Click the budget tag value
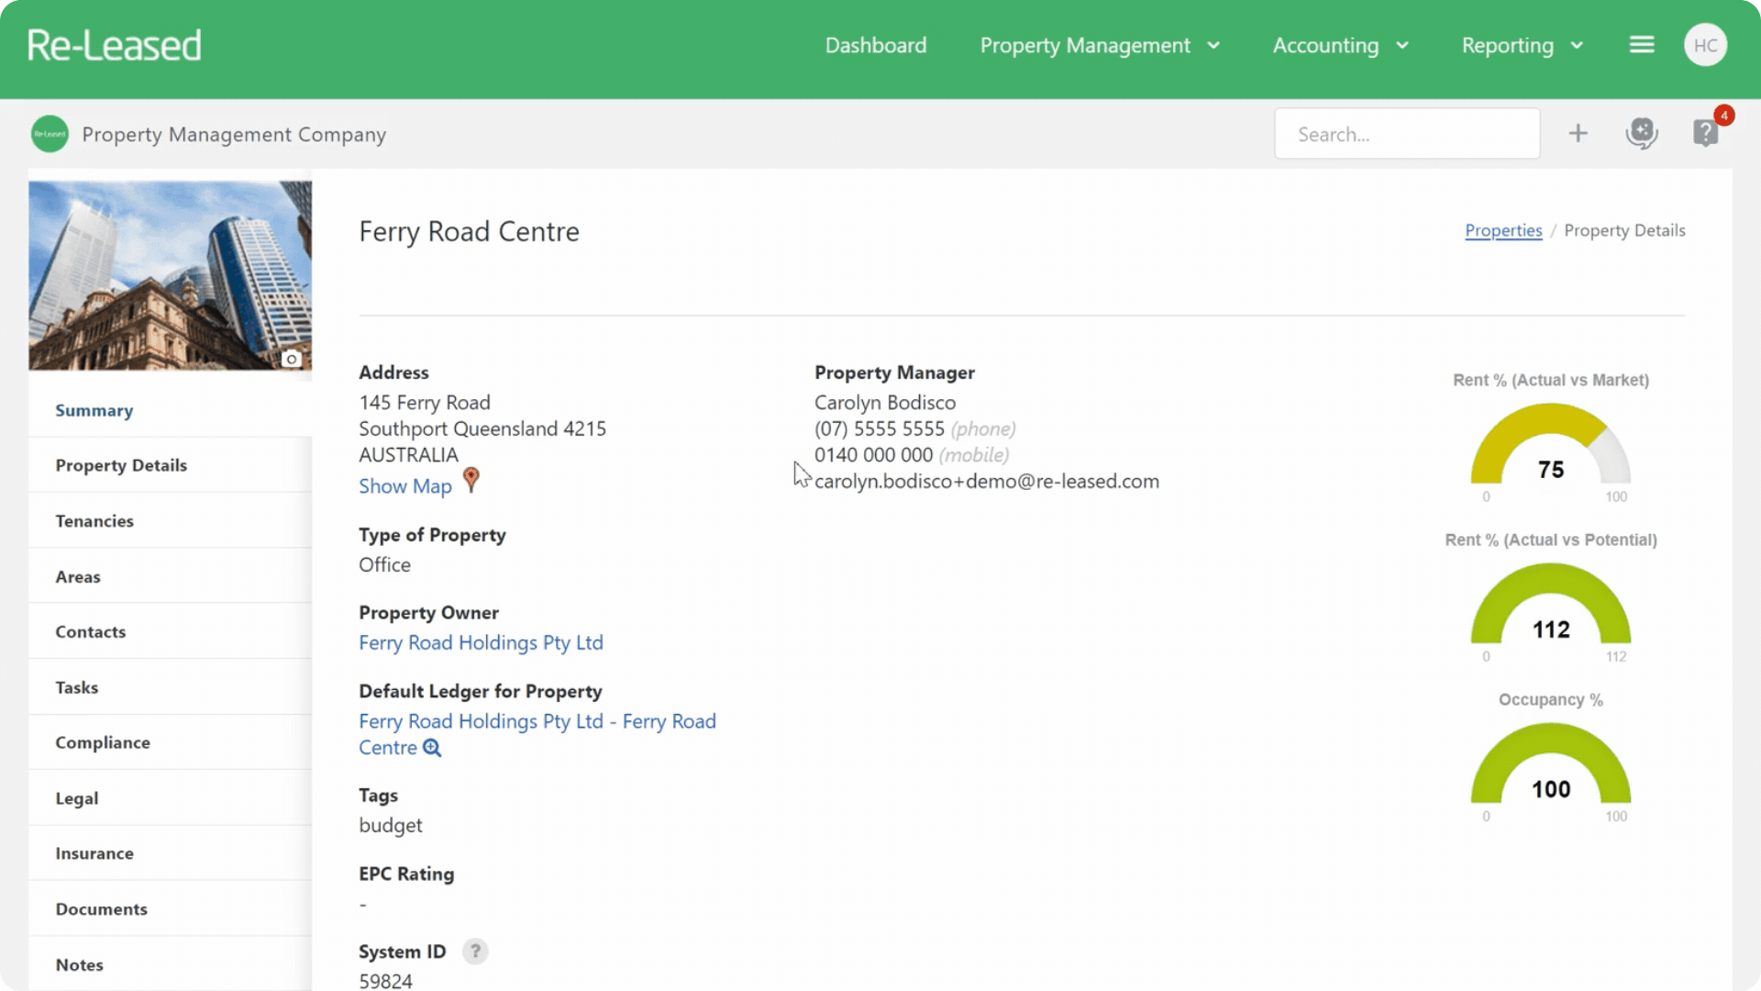Image resolution: width=1761 pixels, height=991 pixels. (x=391, y=825)
